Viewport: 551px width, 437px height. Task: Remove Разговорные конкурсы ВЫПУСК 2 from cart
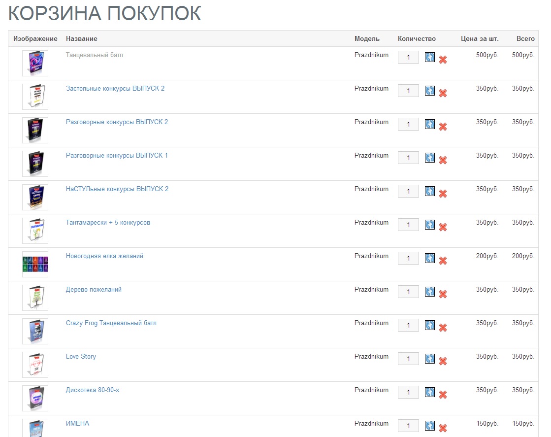point(443,127)
